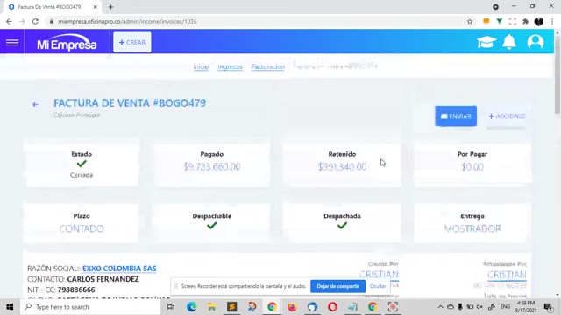The height and width of the screenshot is (315, 561).
Task: Click the Windows search box
Action: pyautogui.click(x=90, y=307)
